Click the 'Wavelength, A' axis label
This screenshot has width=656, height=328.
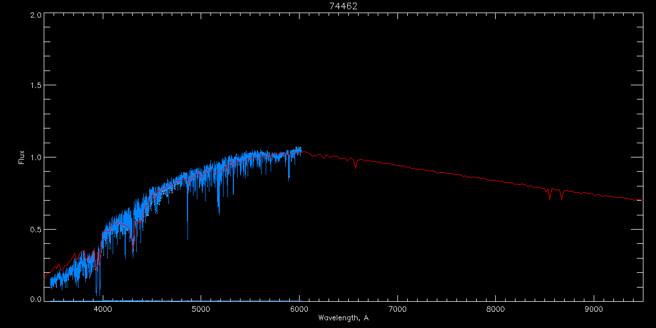point(343,318)
